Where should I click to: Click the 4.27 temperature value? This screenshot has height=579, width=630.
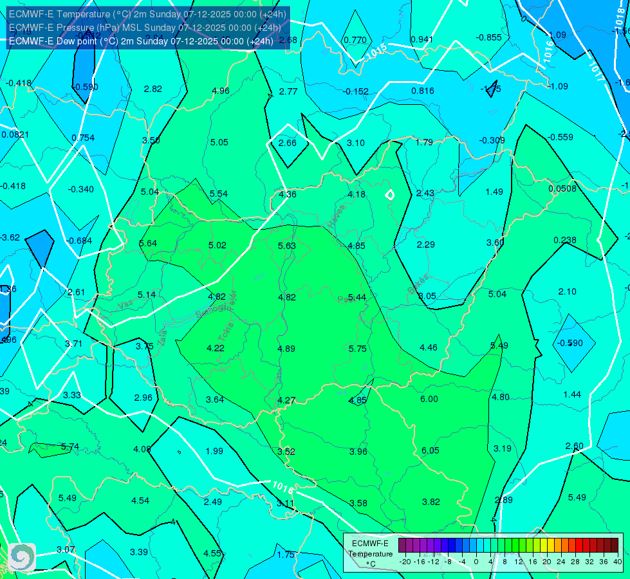pyautogui.click(x=286, y=401)
